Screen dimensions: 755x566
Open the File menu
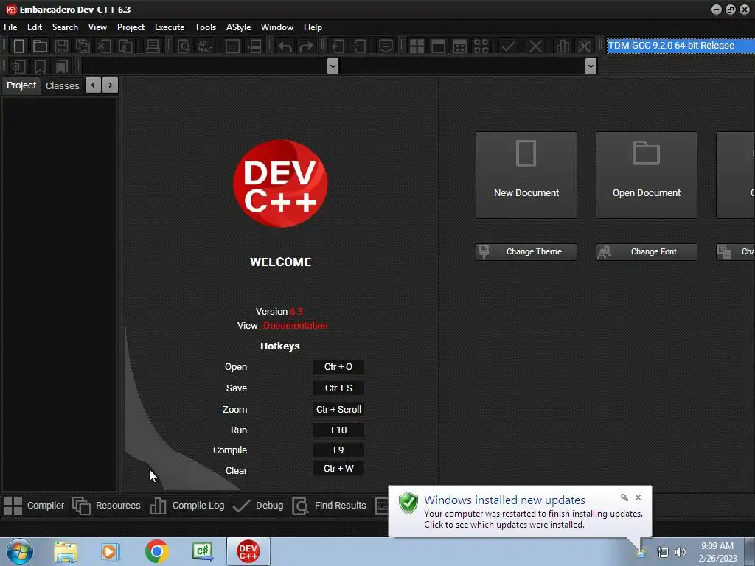tap(10, 27)
